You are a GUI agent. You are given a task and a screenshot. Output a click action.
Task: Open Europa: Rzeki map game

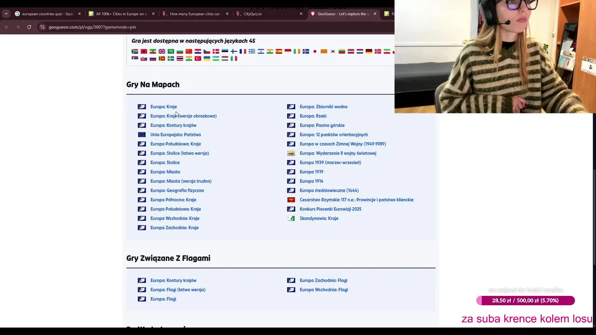click(313, 116)
